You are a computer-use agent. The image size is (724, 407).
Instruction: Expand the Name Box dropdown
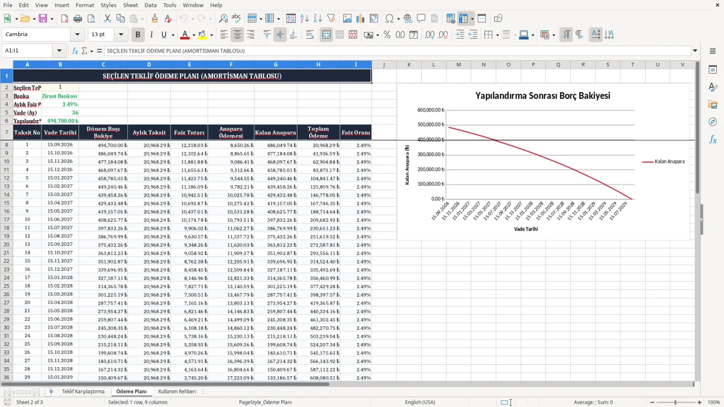coord(60,51)
